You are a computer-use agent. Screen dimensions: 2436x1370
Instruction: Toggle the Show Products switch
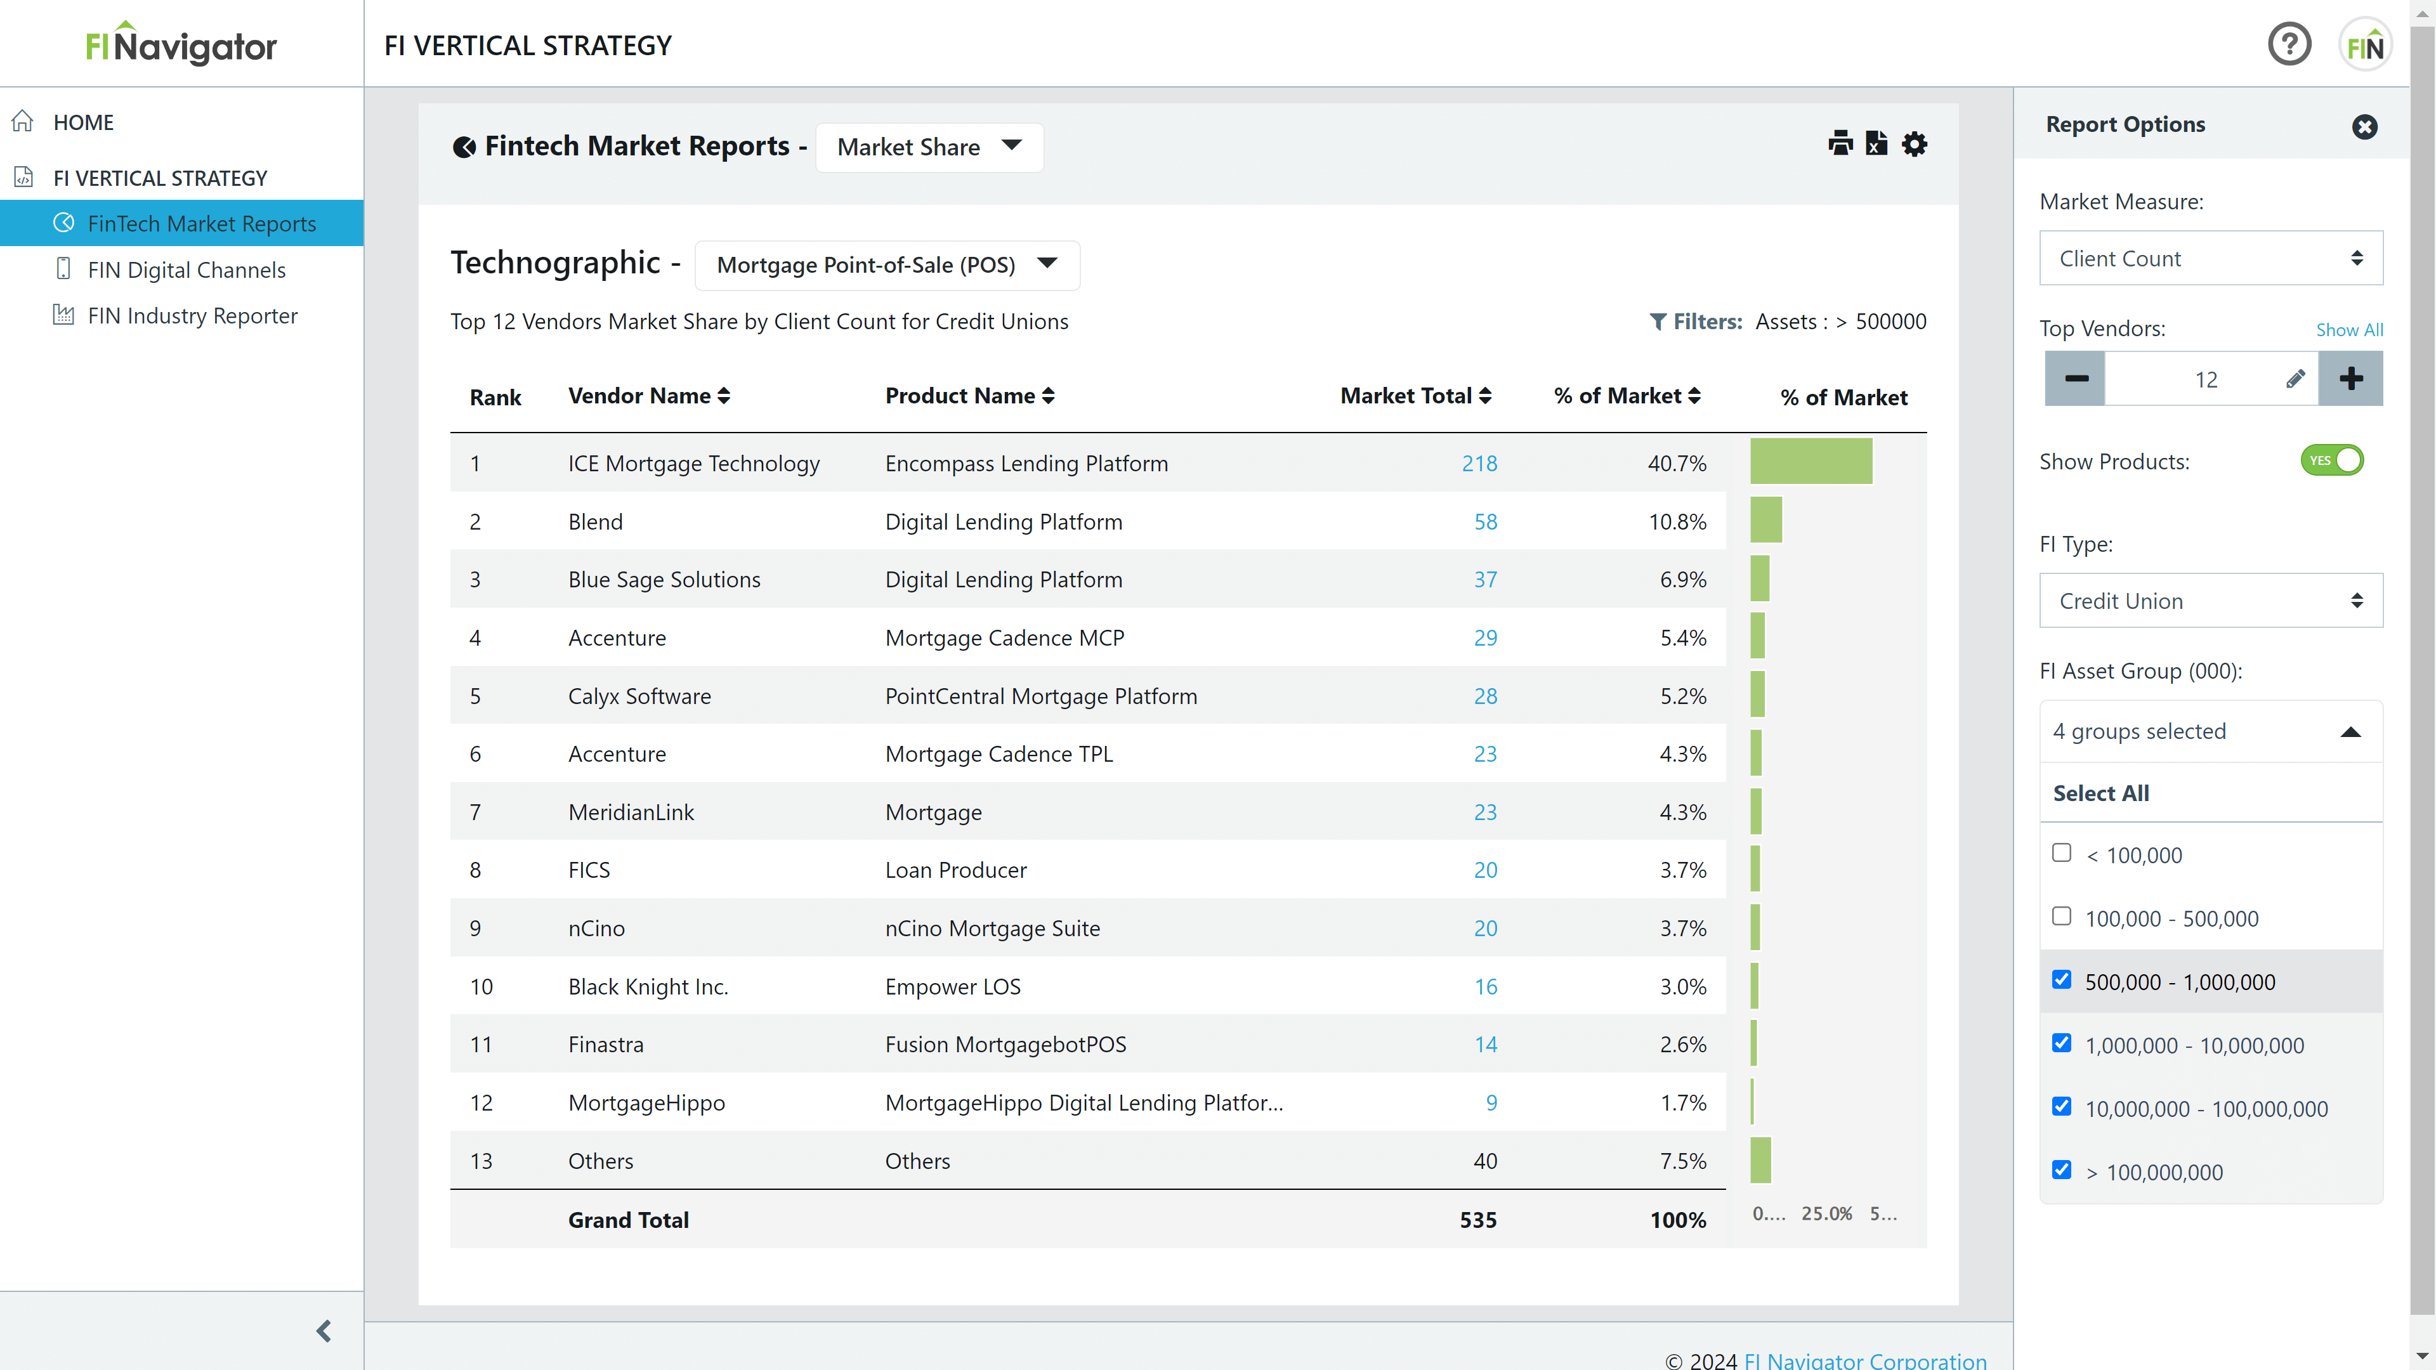[2332, 460]
